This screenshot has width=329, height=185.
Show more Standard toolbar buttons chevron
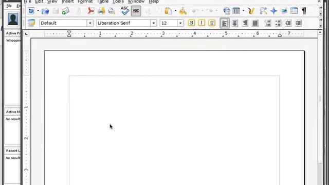coord(321,8)
